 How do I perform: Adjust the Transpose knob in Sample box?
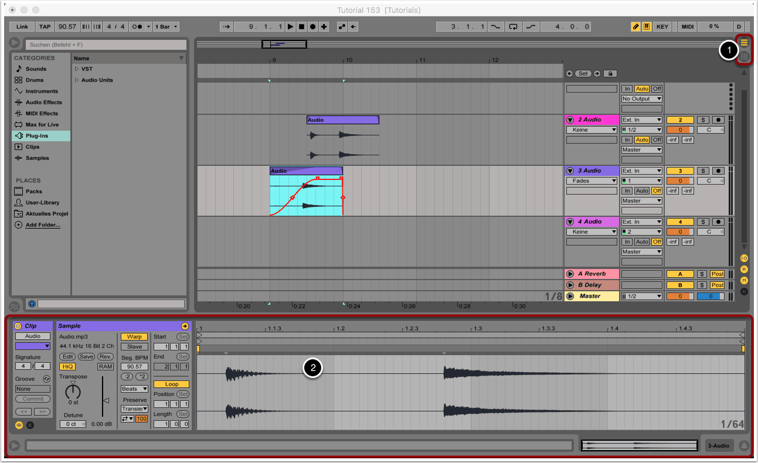tap(73, 390)
